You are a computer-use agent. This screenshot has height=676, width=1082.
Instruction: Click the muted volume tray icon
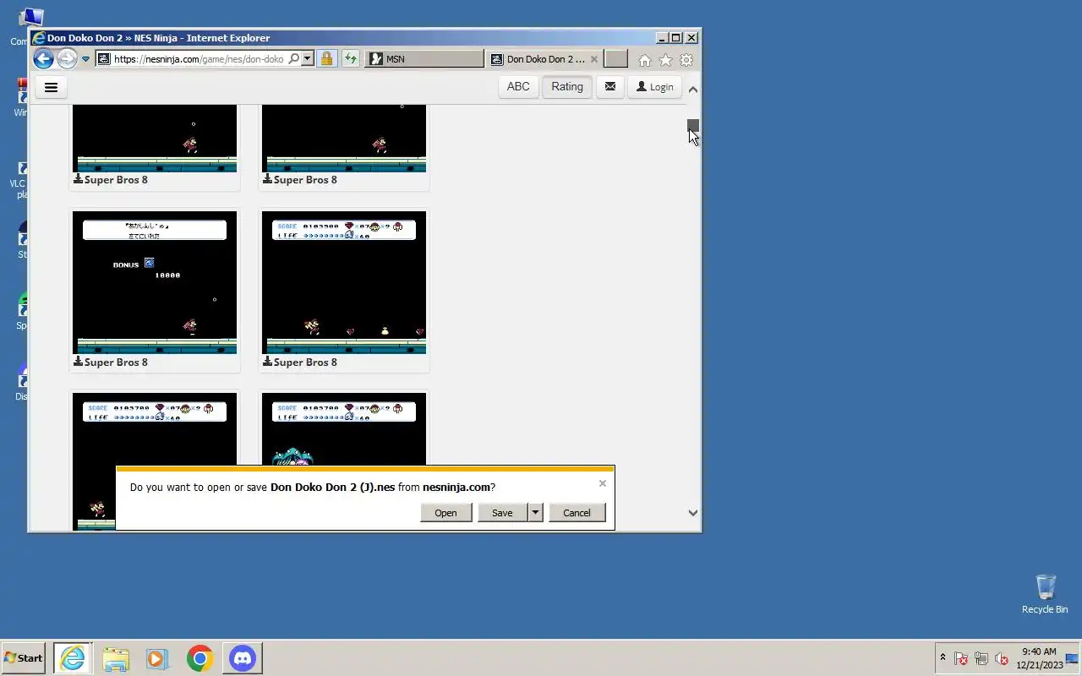click(x=1002, y=658)
